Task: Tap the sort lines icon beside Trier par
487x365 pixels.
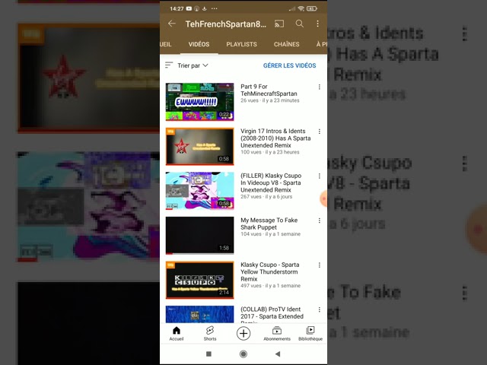Action: point(169,65)
